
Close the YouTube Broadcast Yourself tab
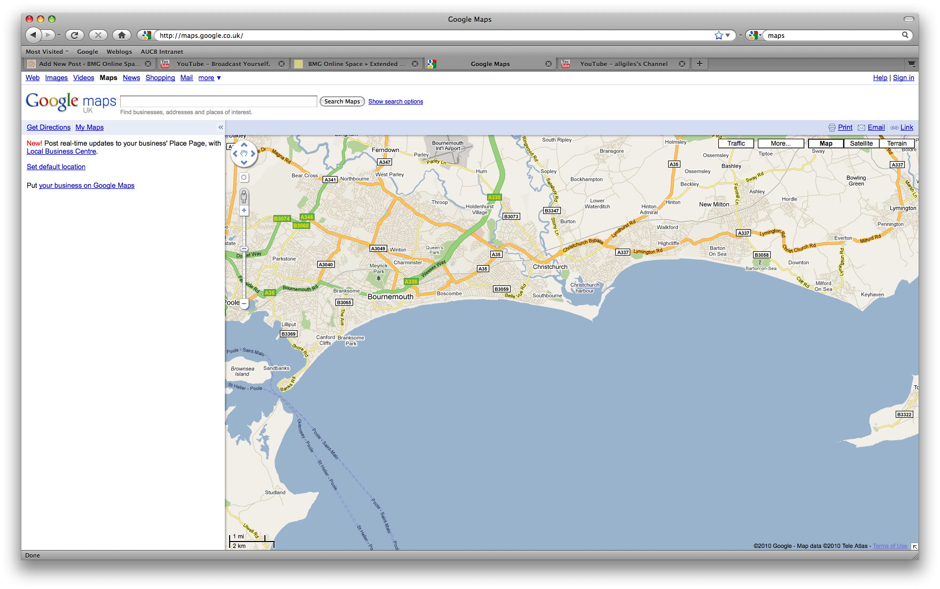click(281, 64)
